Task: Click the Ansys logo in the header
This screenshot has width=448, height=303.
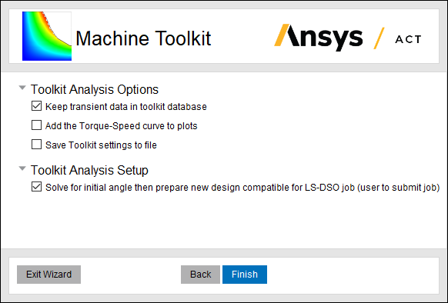Action: coord(319,38)
